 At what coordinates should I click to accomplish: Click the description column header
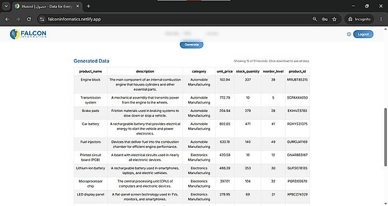(x=145, y=71)
